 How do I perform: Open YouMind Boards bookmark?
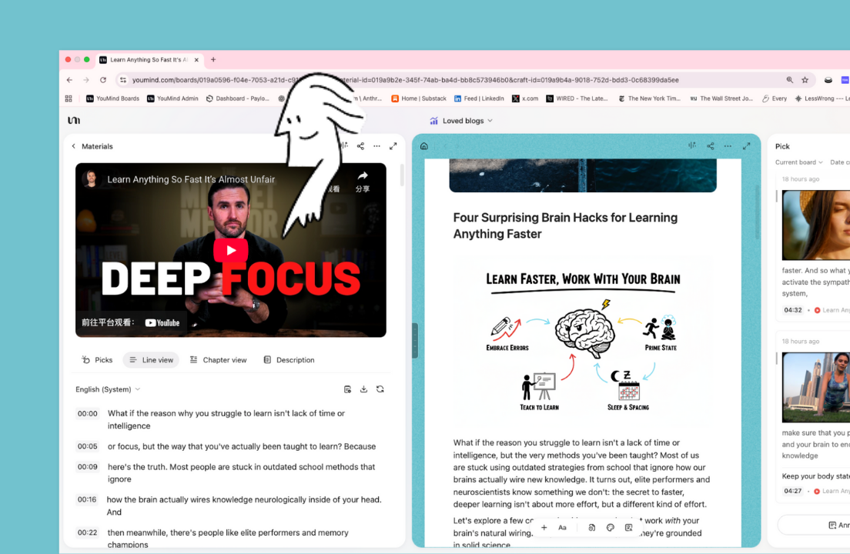[112, 98]
